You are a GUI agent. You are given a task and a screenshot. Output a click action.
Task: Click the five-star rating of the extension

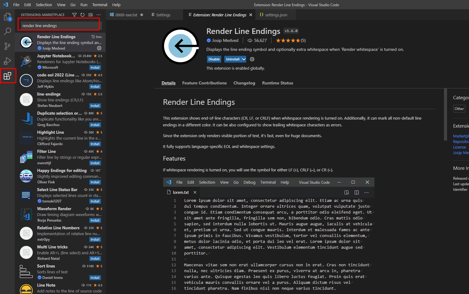(288, 40)
